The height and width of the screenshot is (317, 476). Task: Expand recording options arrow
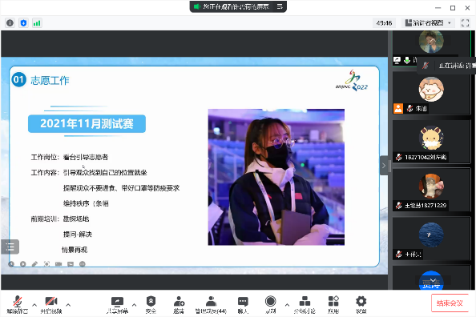[287, 304]
